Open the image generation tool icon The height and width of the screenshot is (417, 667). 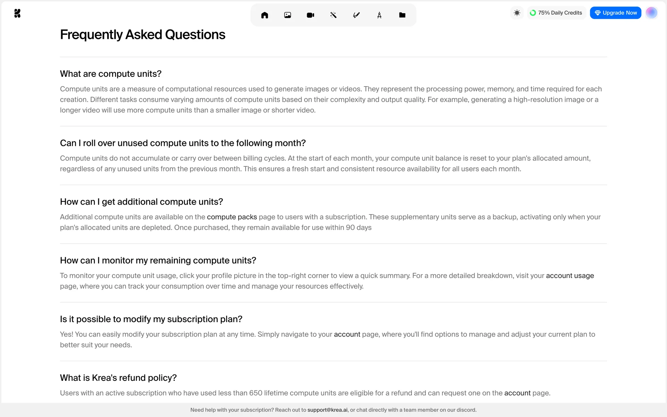pyautogui.click(x=288, y=15)
